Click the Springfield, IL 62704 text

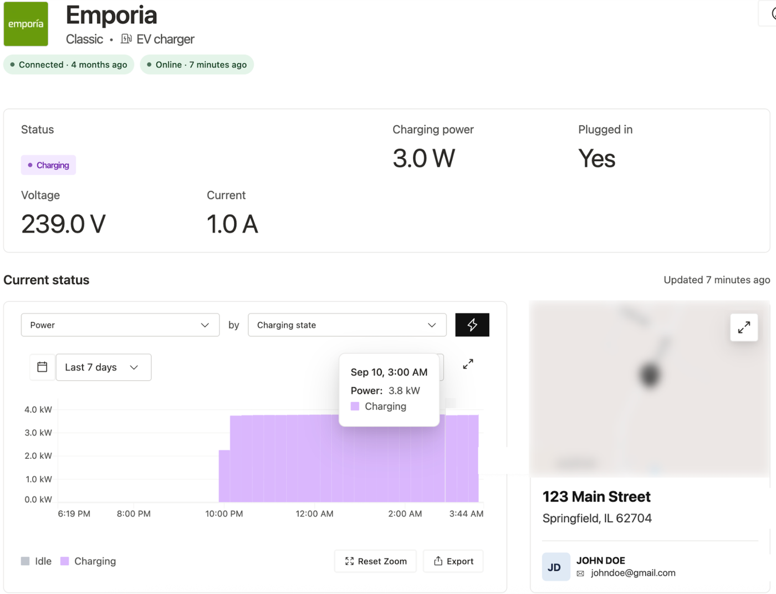click(597, 518)
